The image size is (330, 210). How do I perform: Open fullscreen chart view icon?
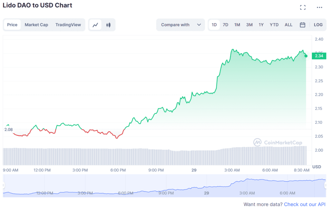[x=303, y=8]
